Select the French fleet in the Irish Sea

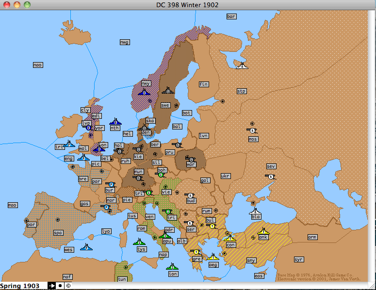[69, 144]
